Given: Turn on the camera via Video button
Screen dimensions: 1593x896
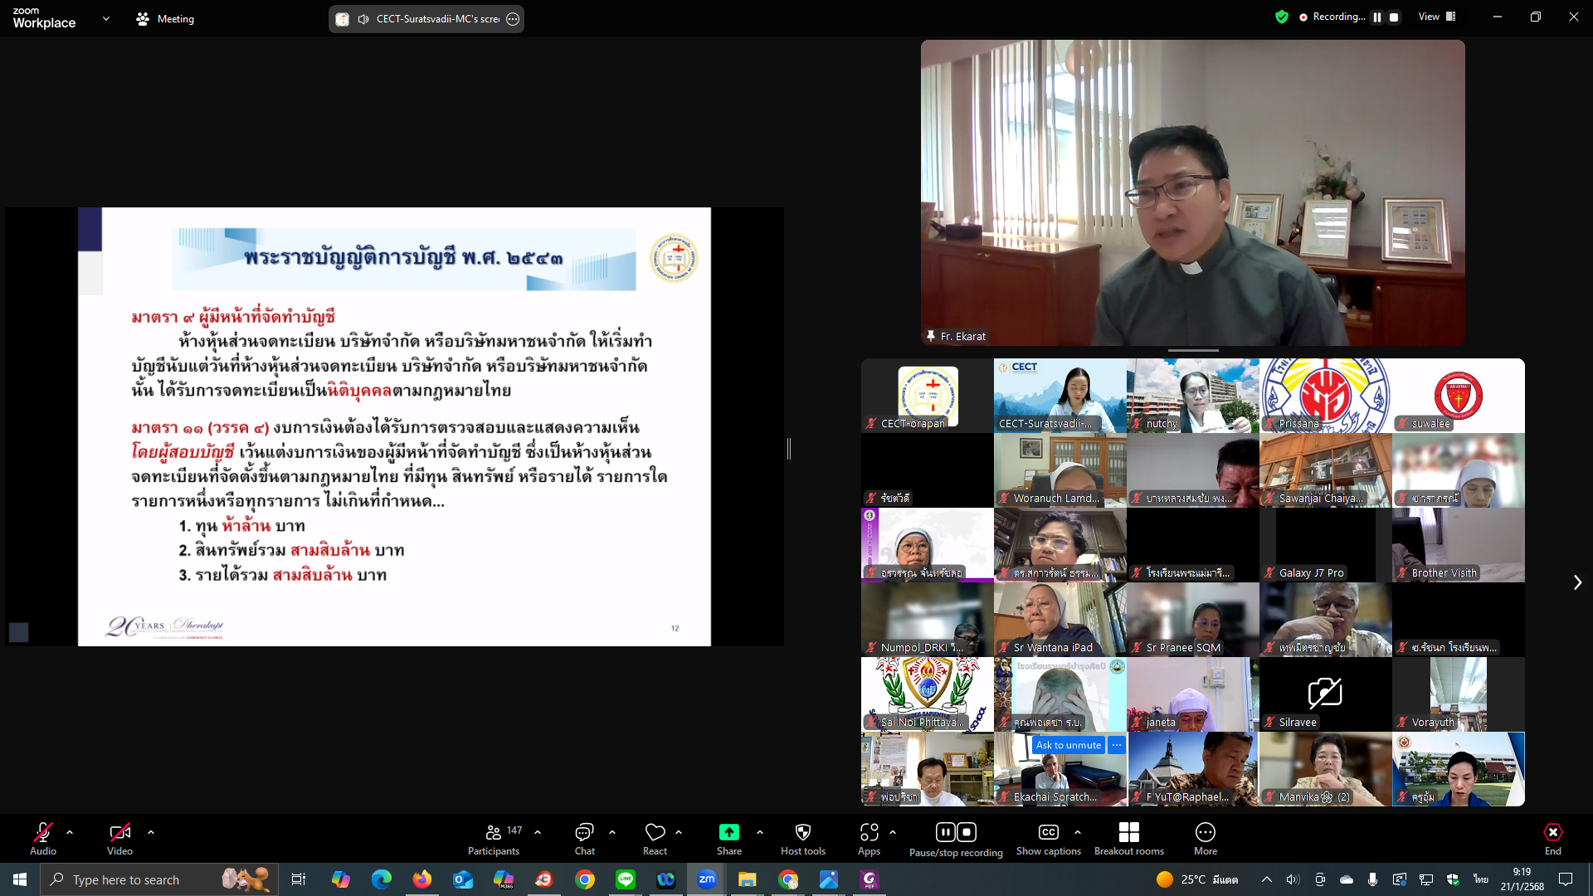Looking at the screenshot, I should tap(119, 839).
